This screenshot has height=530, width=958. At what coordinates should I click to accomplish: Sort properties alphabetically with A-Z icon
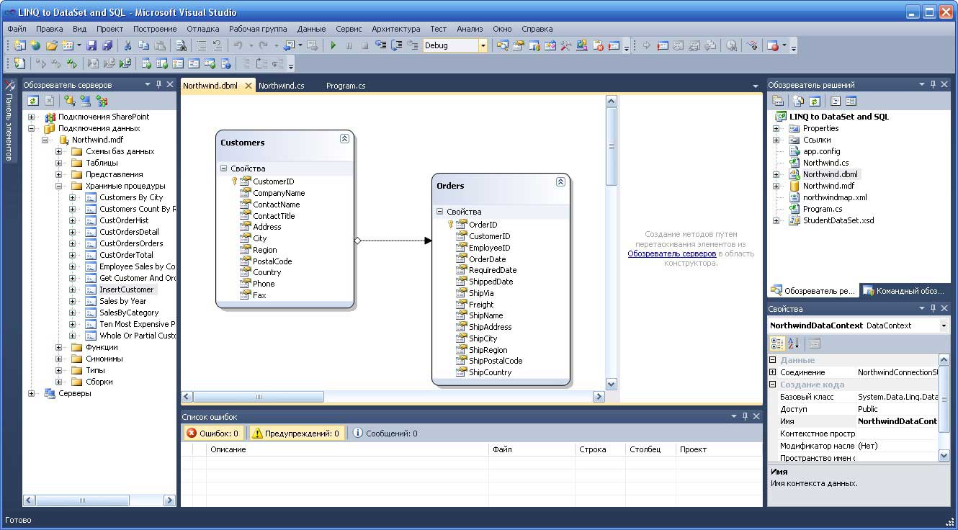tap(793, 343)
